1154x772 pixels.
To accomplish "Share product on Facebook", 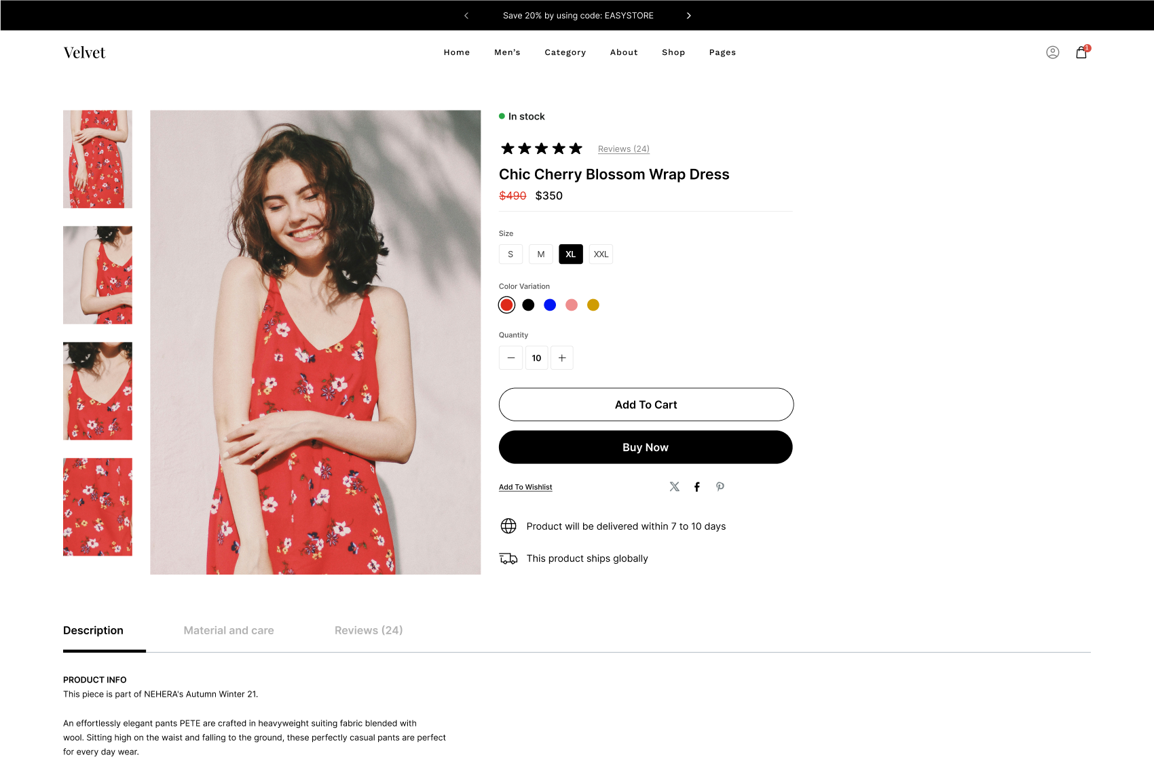I will click(696, 486).
